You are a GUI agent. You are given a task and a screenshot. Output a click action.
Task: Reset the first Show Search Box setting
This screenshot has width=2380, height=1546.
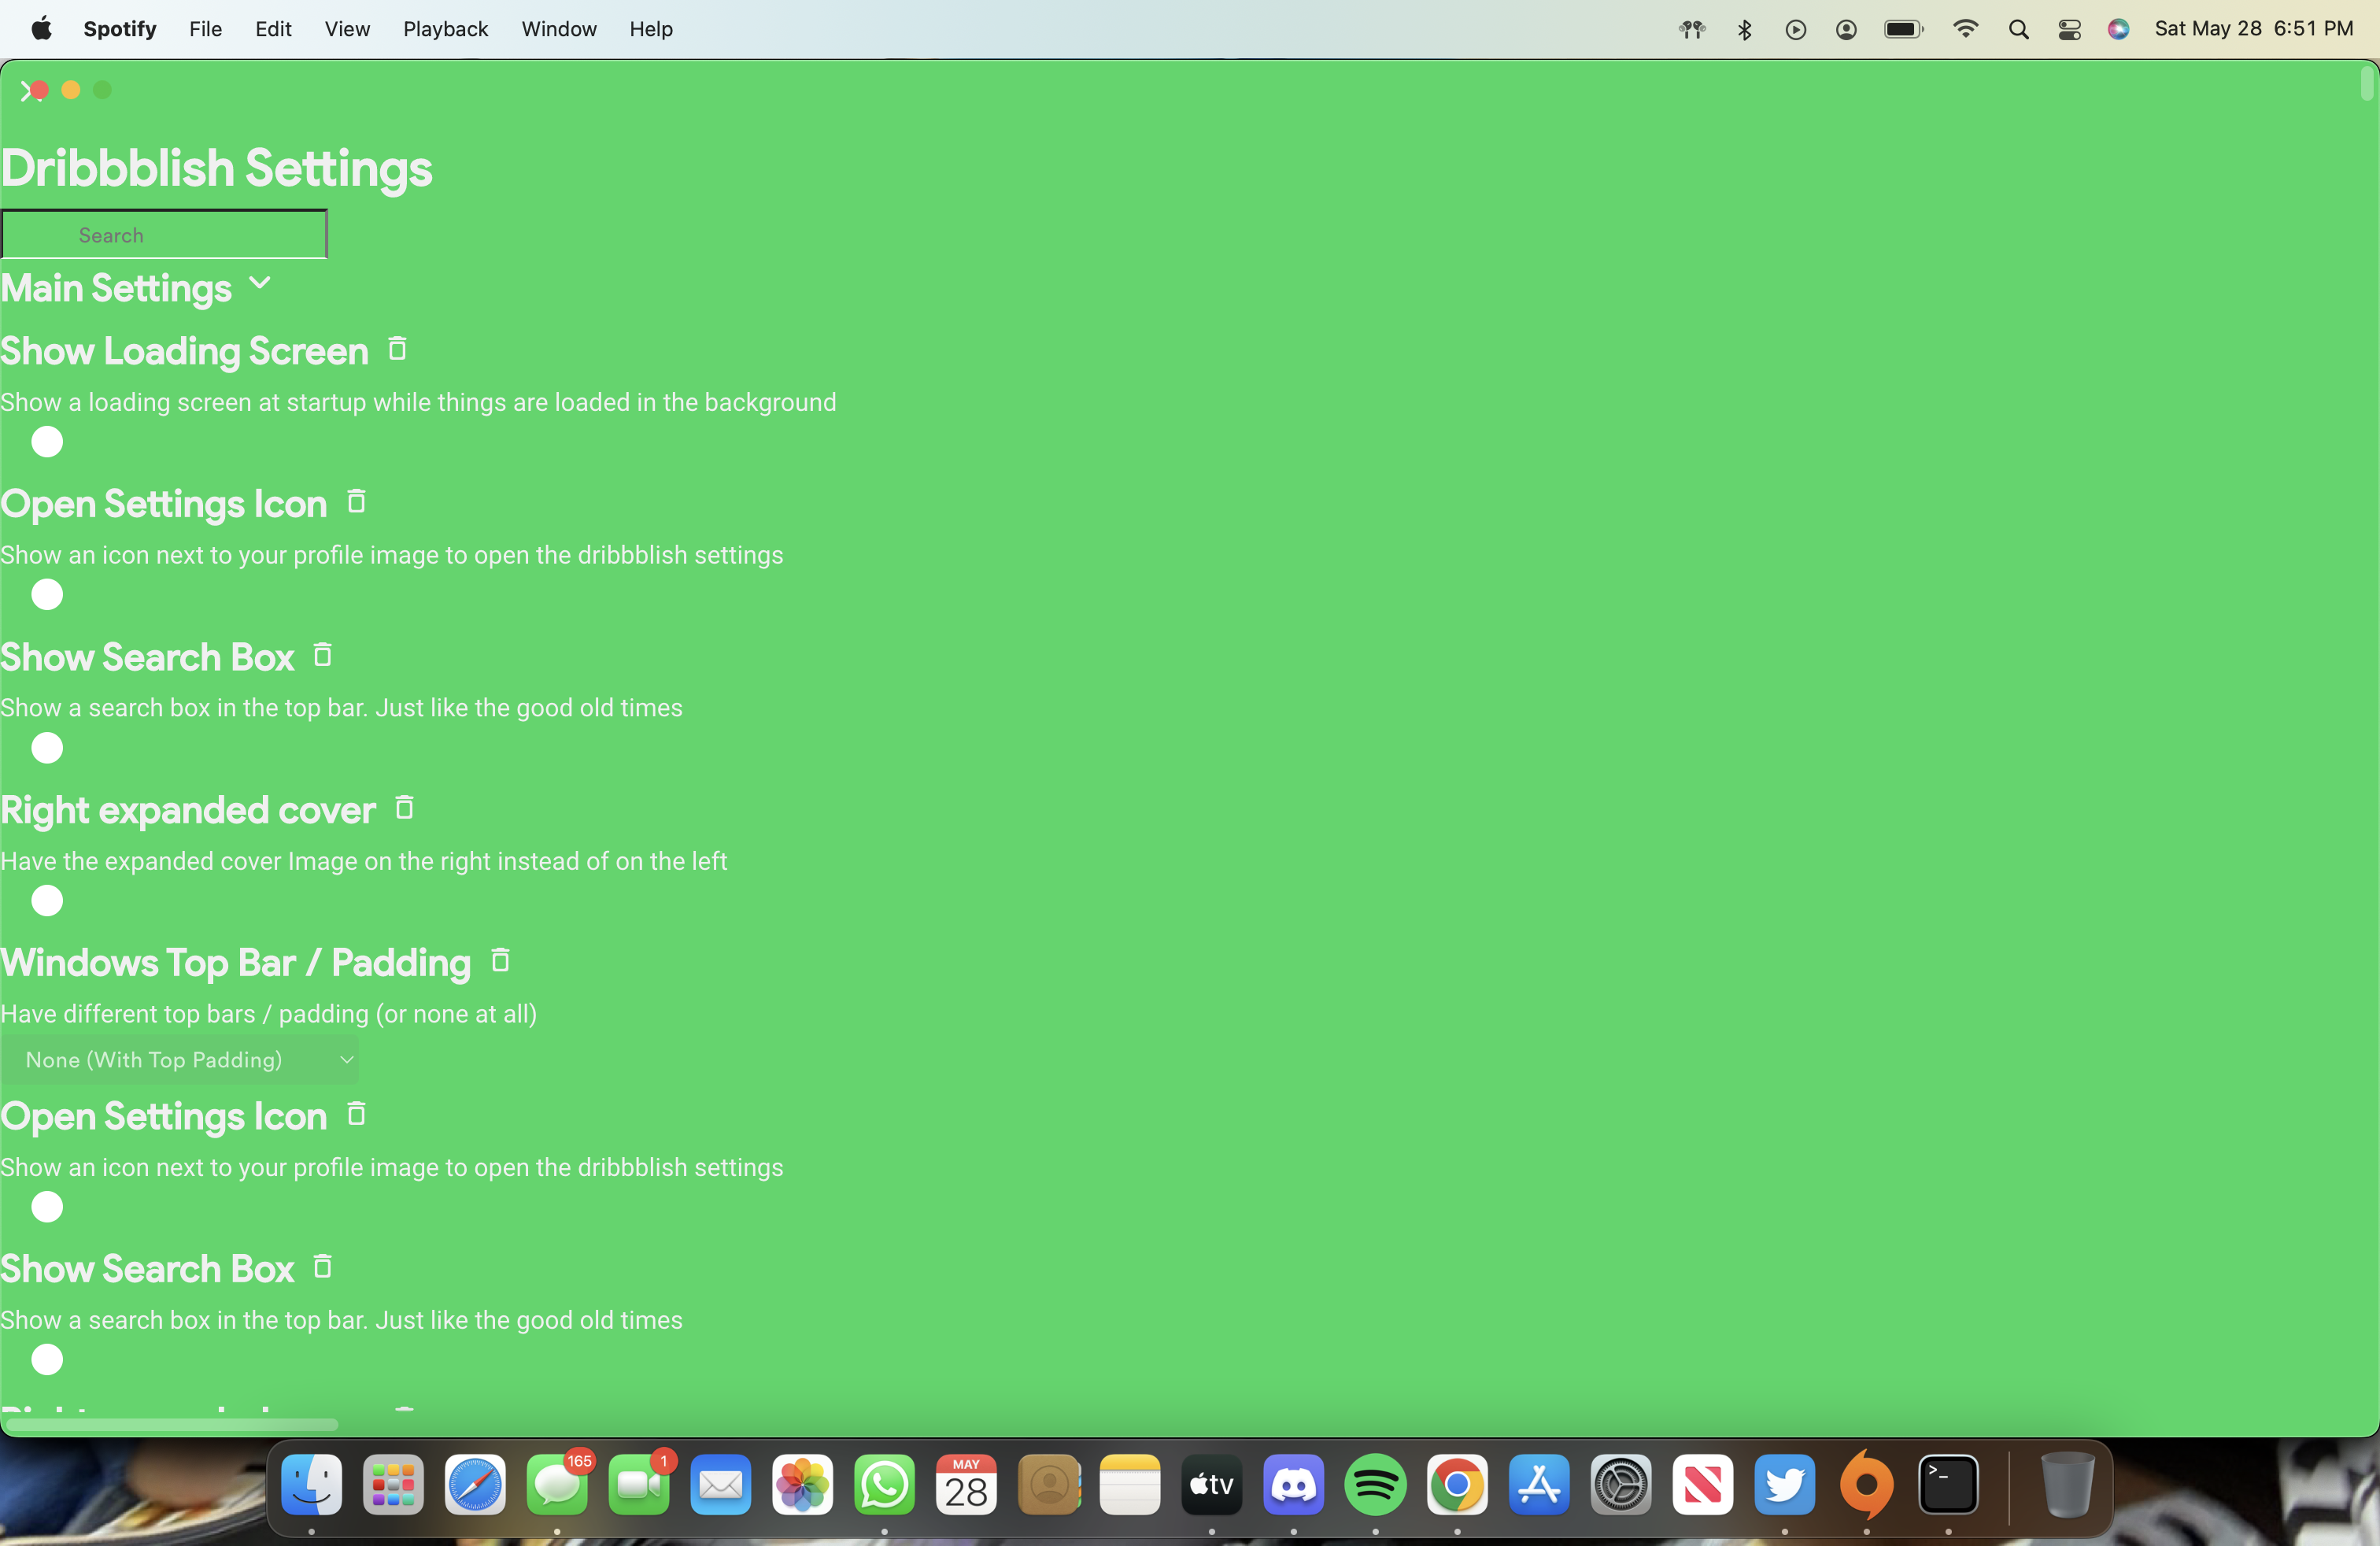click(322, 655)
